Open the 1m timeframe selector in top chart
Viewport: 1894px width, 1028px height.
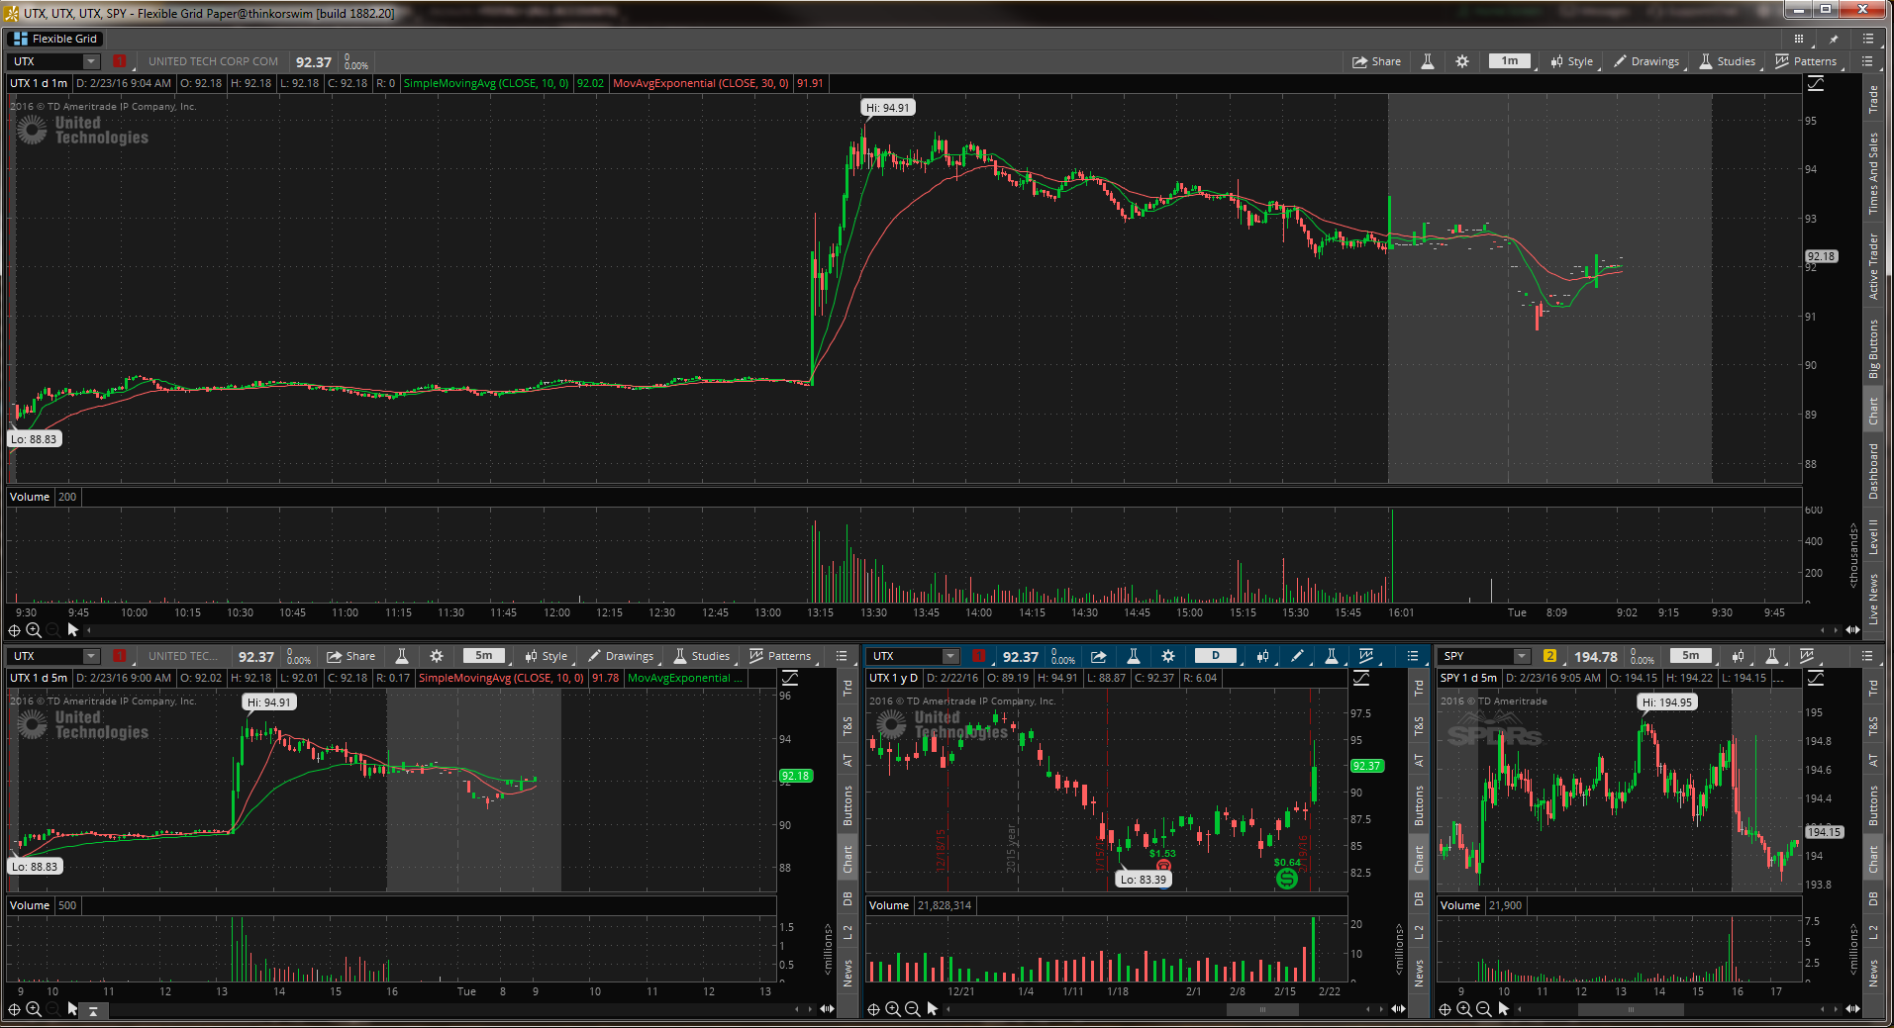(x=1510, y=61)
